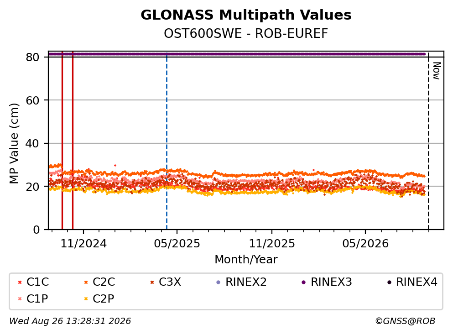Click the C1C legend marker
This screenshot has width=453, height=335.
[x=20, y=282]
